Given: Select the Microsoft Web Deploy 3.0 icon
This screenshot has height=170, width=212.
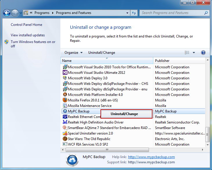Looking at the screenshot, I should (x=65, y=78).
